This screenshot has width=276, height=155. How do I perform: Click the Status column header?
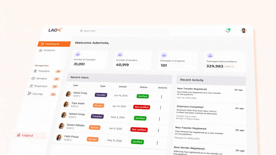pos(144,87)
